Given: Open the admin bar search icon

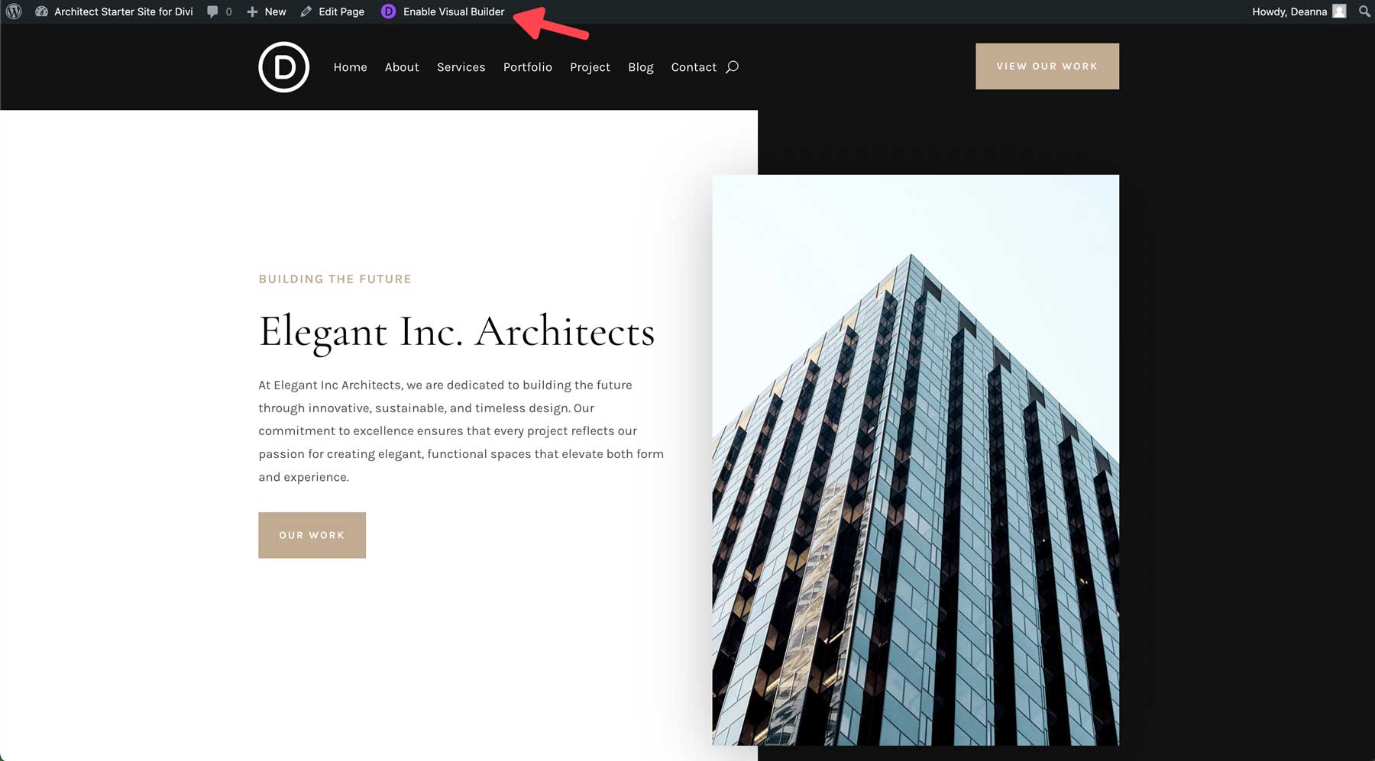Looking at the screenshot, I should point(1364,11).
